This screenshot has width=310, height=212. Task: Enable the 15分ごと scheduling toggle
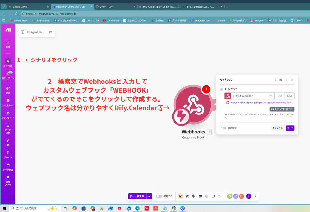[x=160, y=196]
